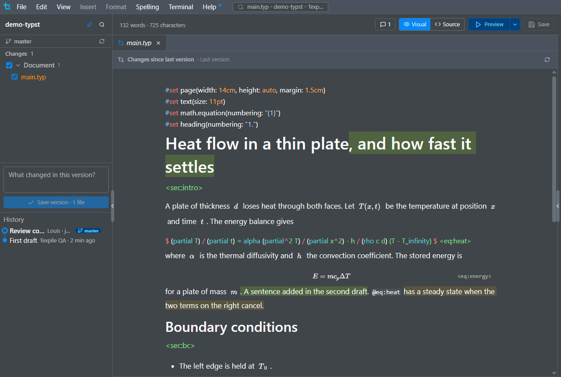Refresh the master branch sync icon
Image resolution: width=561 pixels, height=377 pixels.
[x=102, y=41]
